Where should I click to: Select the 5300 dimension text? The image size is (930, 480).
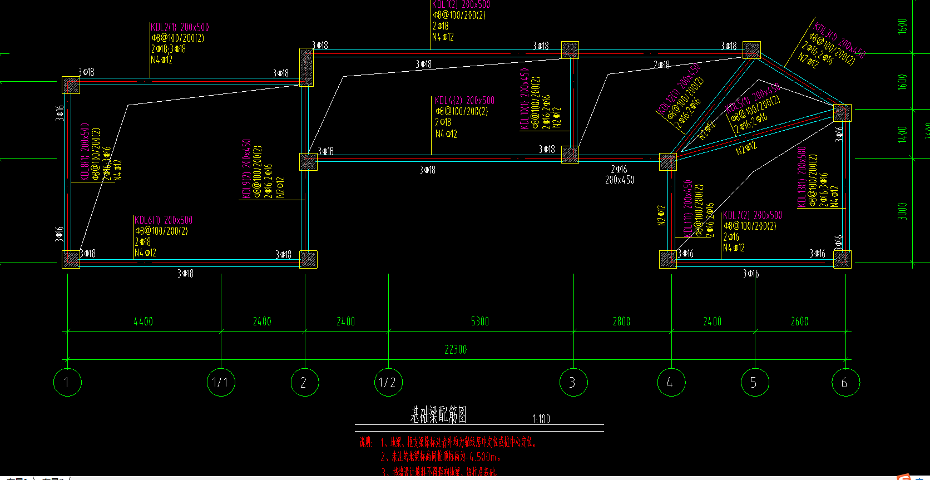480,321
